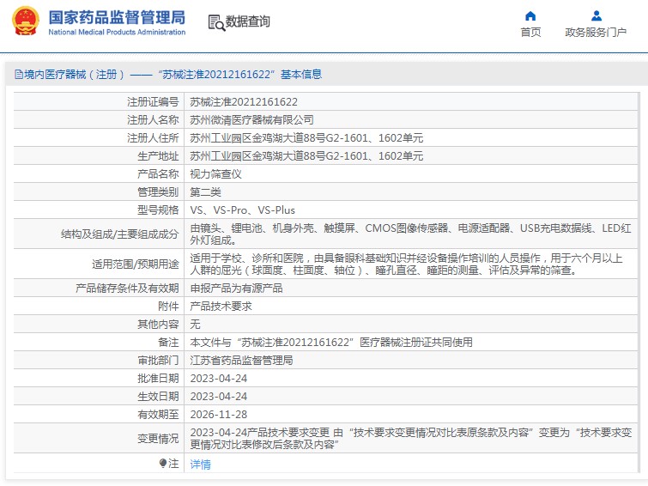Go to 首页 text link

[530, 33]
